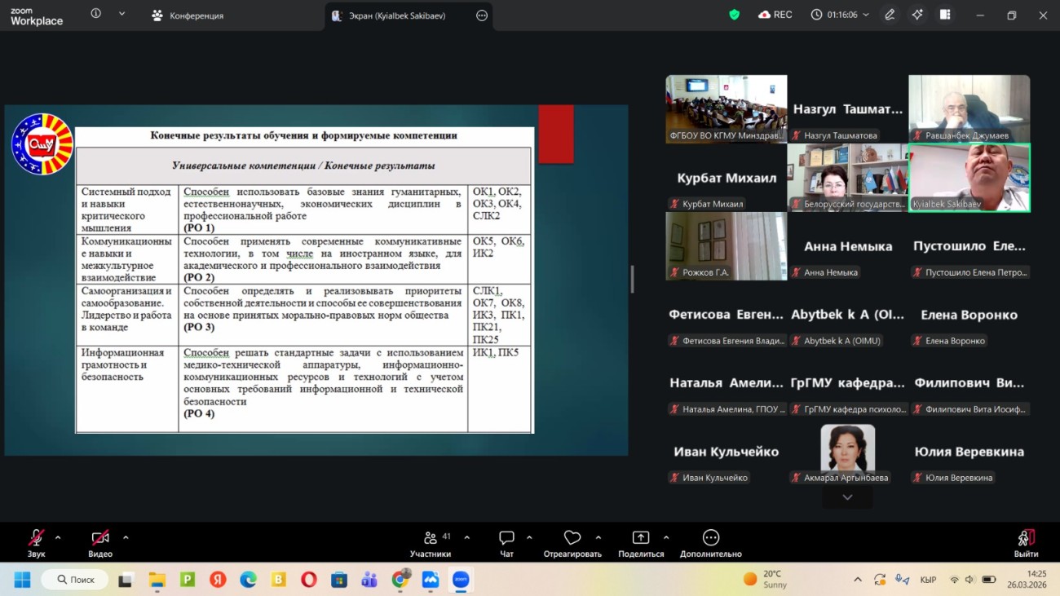This screenshot has height=596, width=1060.
Task: Expand audio options arrow next to Звук
Action: pyautogui.click(x=58, y=537)
